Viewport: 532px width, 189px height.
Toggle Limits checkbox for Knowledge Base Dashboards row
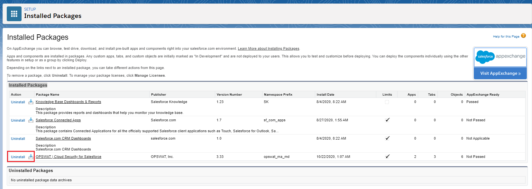pyautogui.click(x=387, y=102)
